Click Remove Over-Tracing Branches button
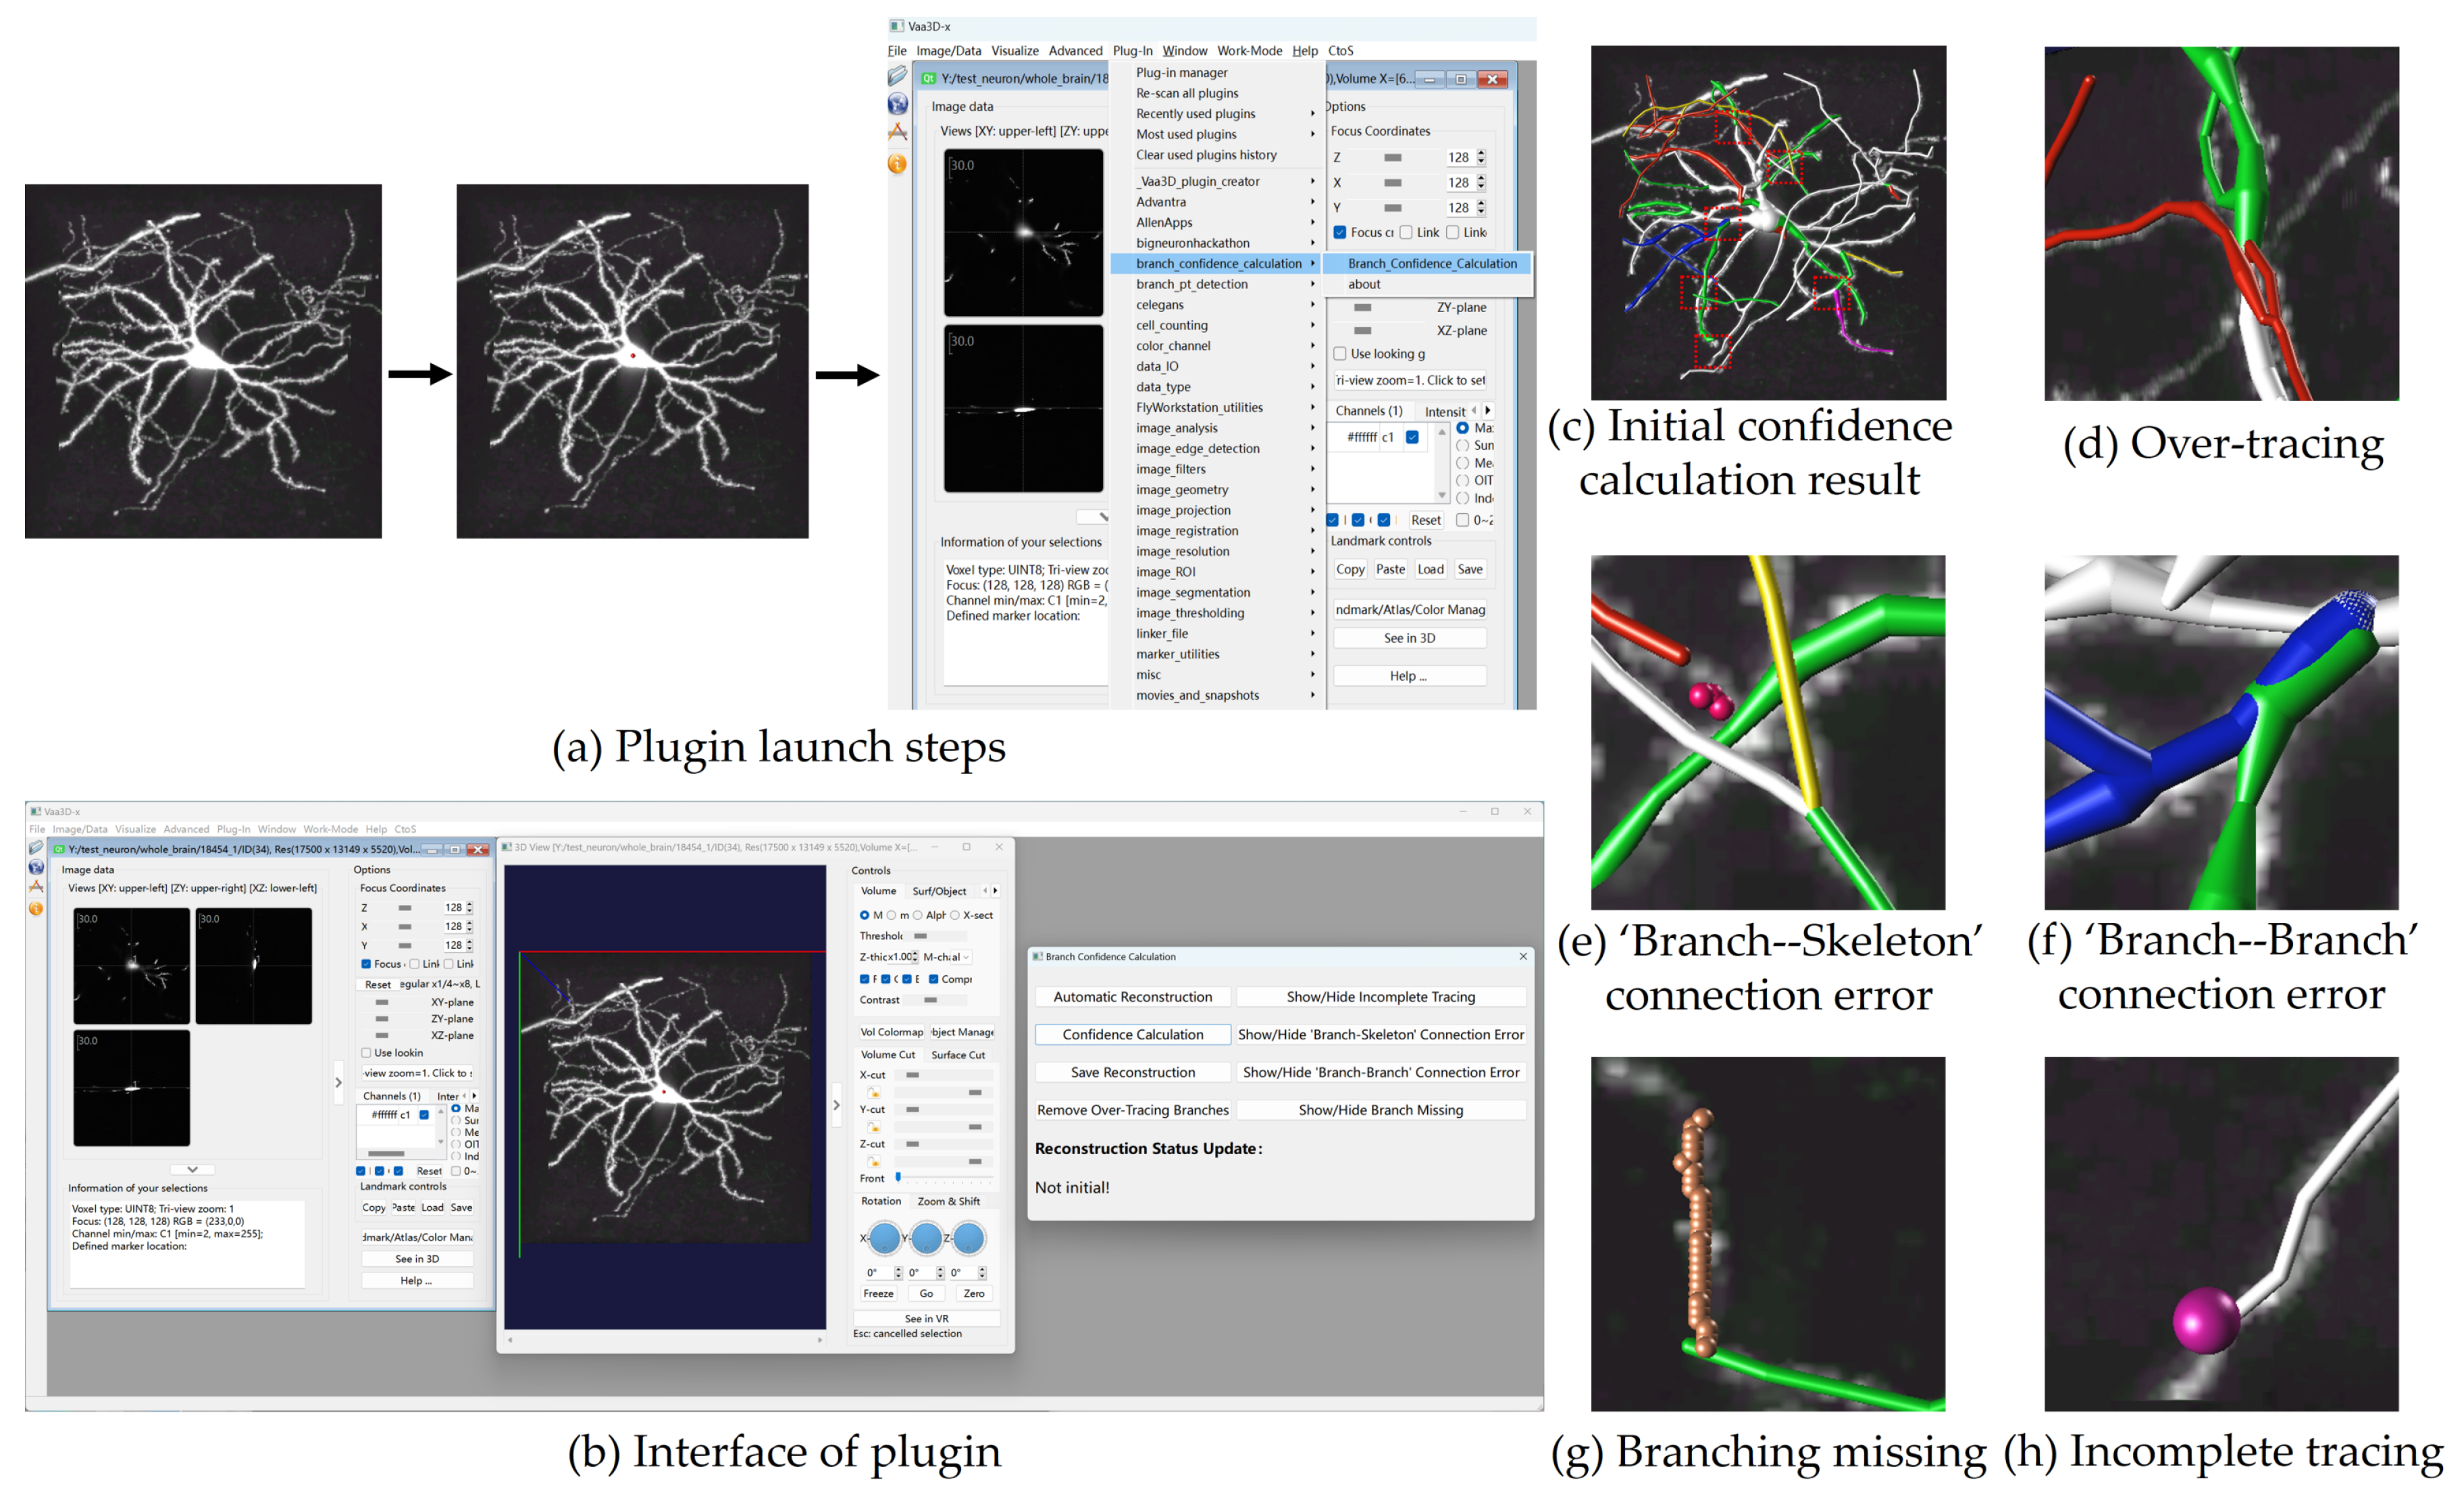This screenshot has height=1506, width=2464. coord(1132,1110)
